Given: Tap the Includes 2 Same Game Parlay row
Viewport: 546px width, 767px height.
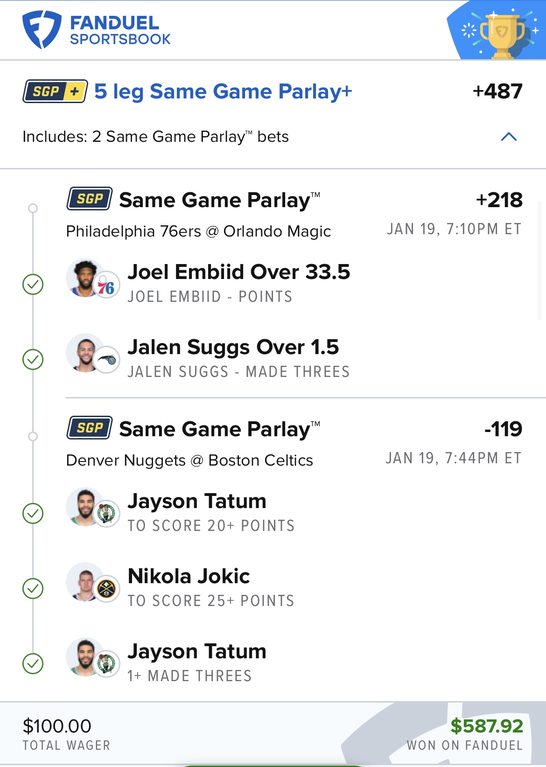Looking at the screenshot, I should click(x=155, y=137).
